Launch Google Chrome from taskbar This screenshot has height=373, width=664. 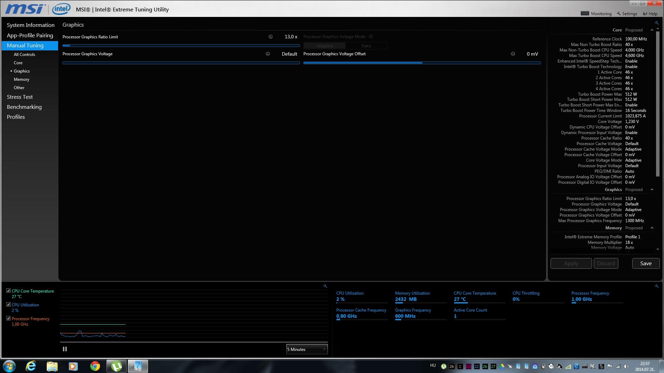click(95, 366)
